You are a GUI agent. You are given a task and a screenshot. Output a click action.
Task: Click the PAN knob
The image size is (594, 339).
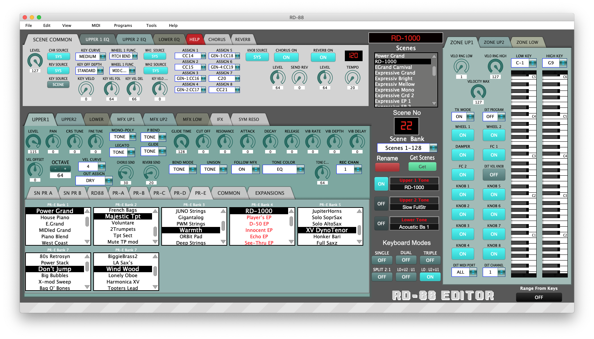tap(53, 142)
